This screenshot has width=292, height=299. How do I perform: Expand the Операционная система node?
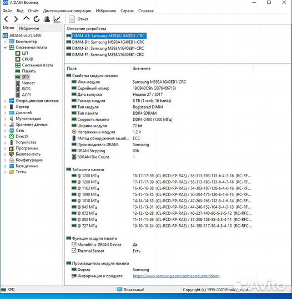5,101
